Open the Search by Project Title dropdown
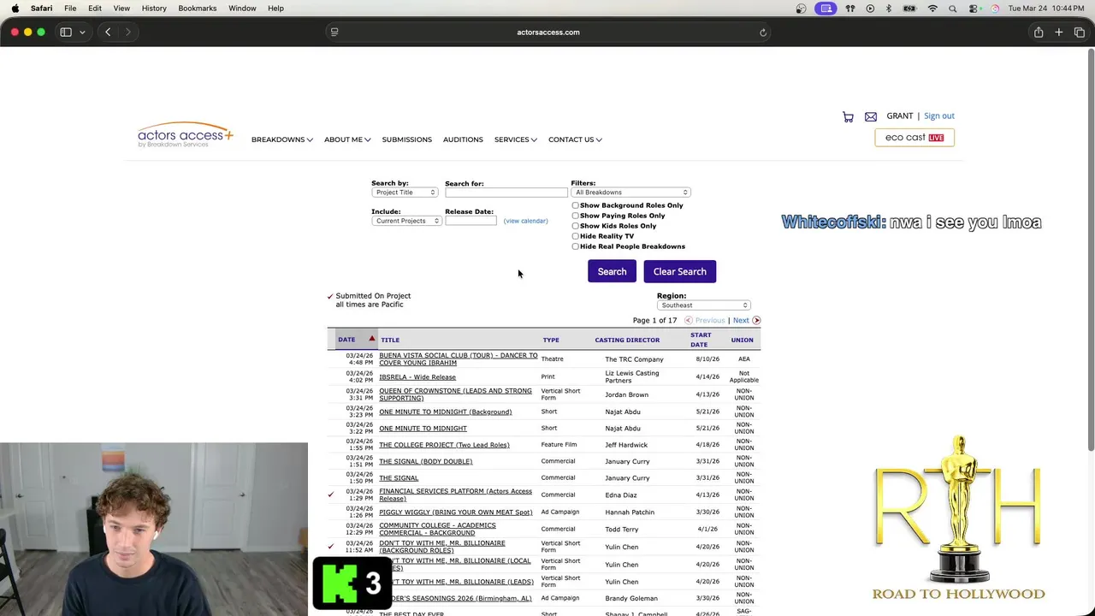The height and width of the screenshot is (616, 1095). (x=405, y=192)
